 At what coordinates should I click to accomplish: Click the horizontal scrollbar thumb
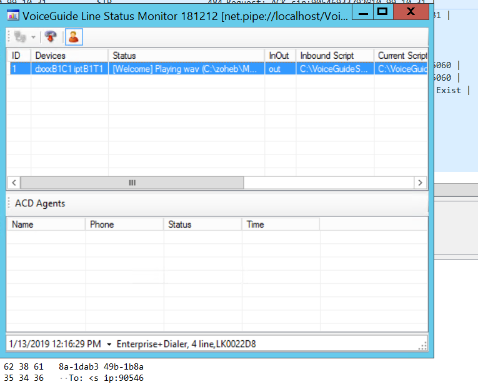[x=132, y=183]
